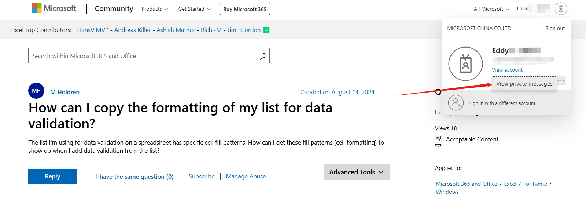Click the Microsoft logo
Screen dimensions: 586x200
(54, 8)
